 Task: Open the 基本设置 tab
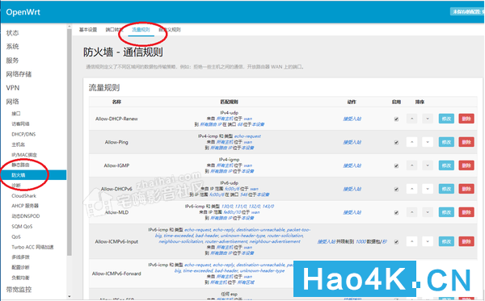88,30
